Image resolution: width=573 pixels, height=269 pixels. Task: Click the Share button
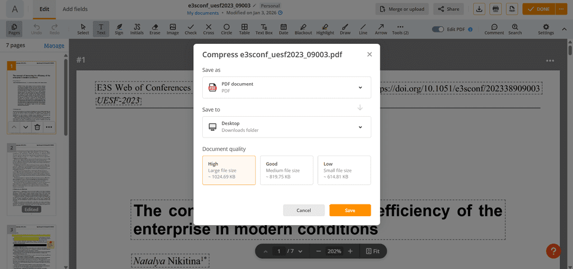coord(448,9)
